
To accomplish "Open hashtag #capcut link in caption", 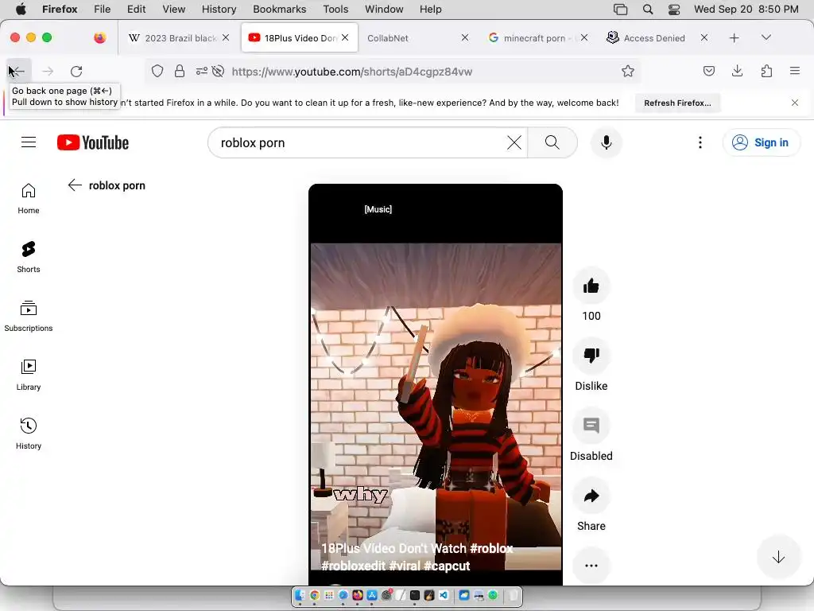I will (447, 566).
